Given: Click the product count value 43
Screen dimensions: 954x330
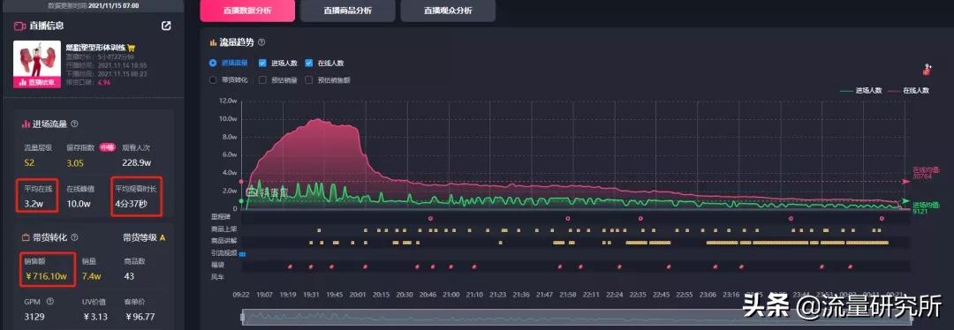Looking at the screenshot, I should (x=129, y=276).
